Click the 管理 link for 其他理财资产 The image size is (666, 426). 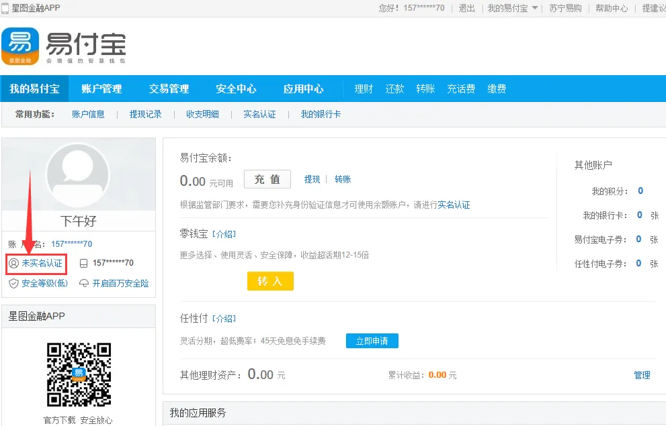coord(642,375)
